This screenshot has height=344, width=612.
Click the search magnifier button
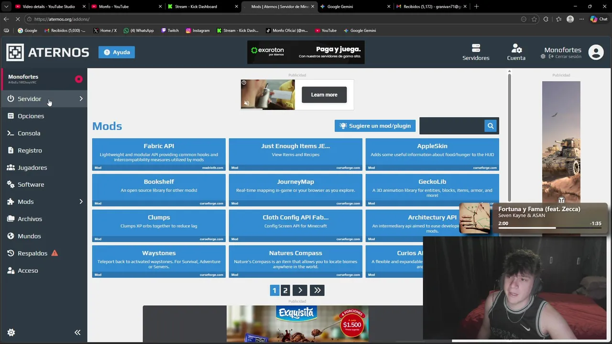click(491, 126)
